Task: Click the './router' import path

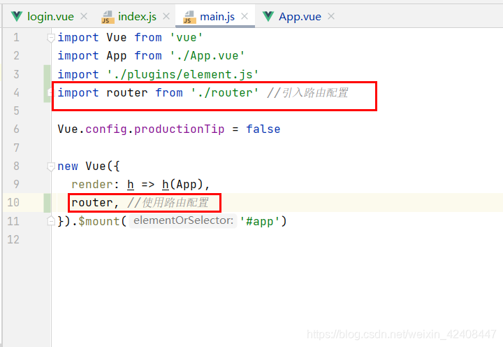Action: pyautogui.click(x=225, y=93)
